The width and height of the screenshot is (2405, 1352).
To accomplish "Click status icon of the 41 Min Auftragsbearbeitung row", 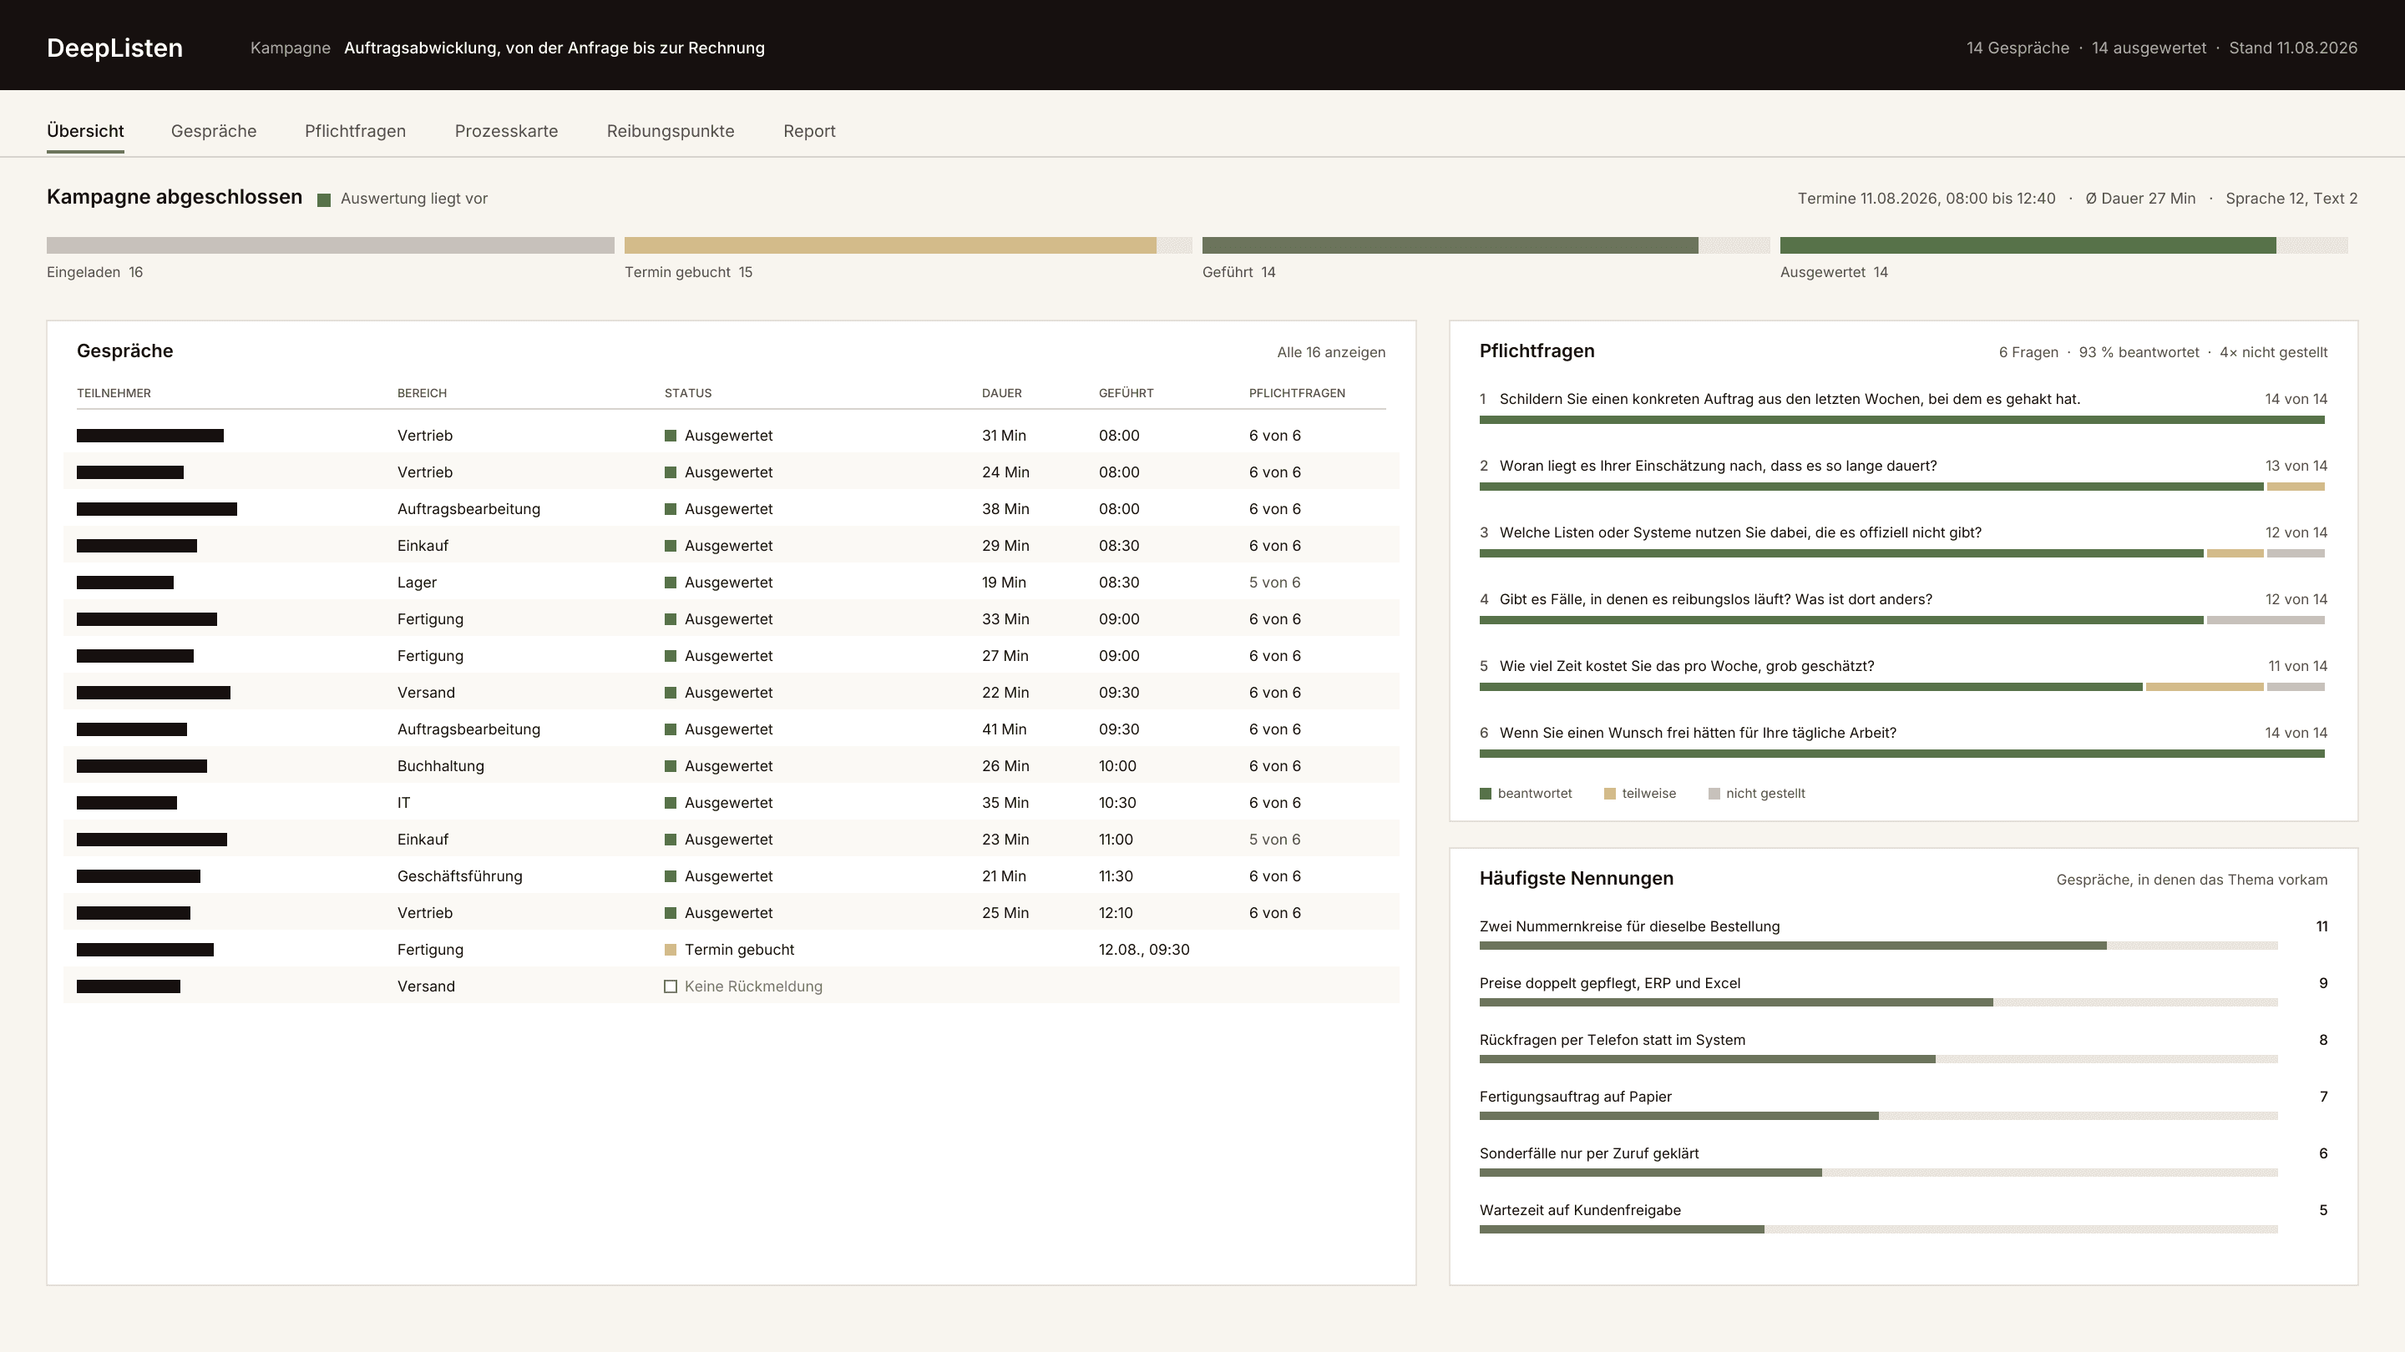I will click(671, 729).
